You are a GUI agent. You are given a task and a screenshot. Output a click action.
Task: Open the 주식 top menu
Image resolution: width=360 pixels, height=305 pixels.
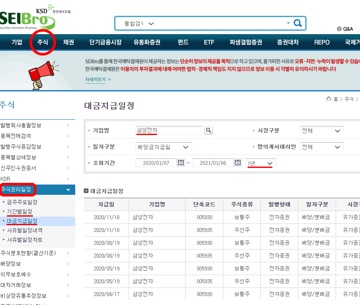pyautogui.click(x=43, y=42)
